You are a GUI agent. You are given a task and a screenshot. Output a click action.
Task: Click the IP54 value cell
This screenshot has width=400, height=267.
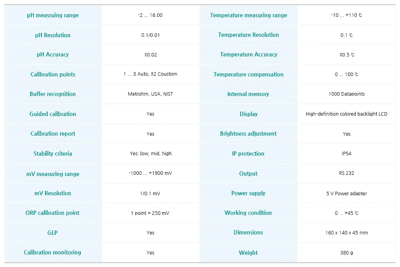pyautogui.click(x=347, y=153)
